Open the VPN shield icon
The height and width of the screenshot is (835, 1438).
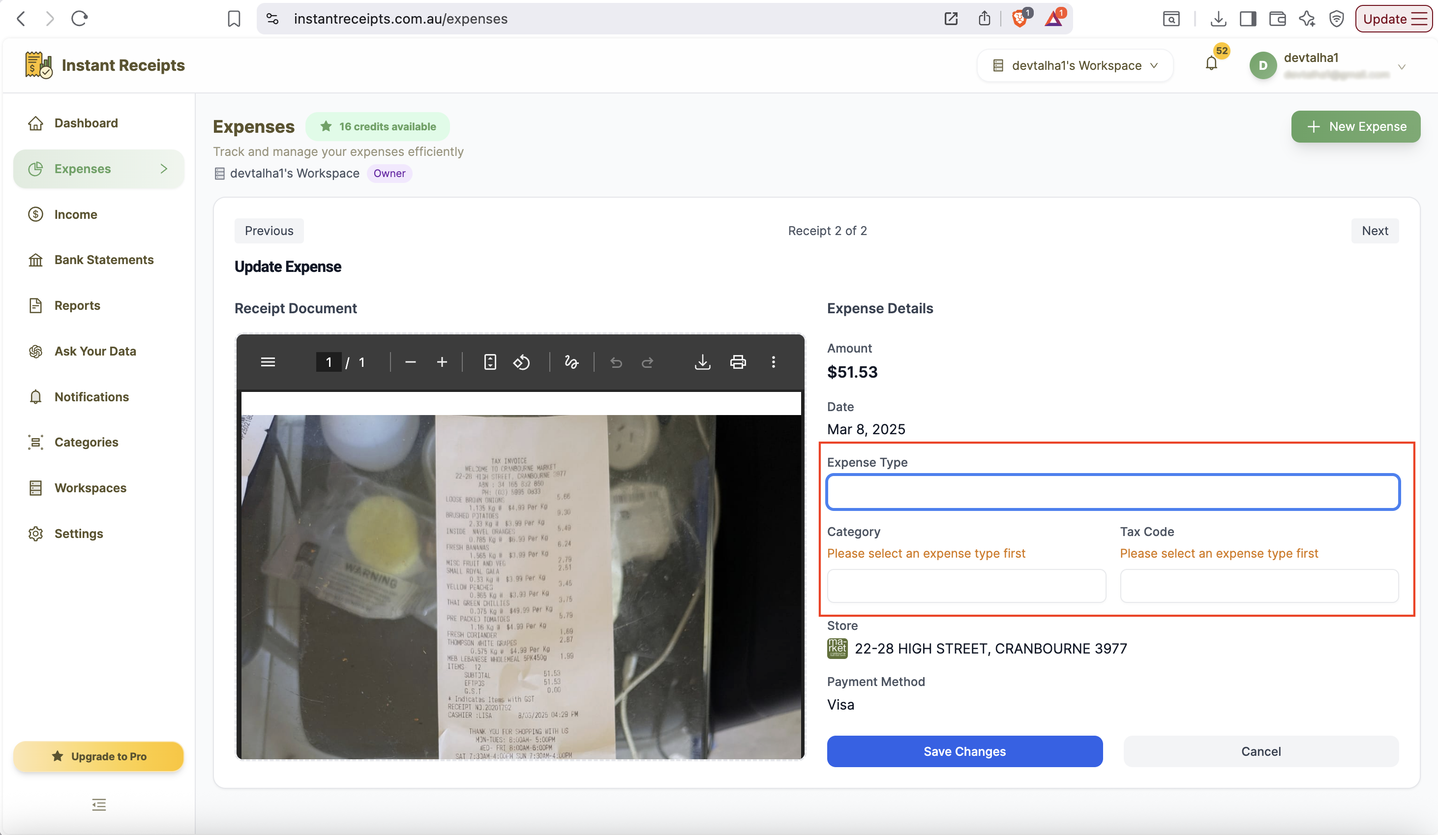[x=1336, y=19]
